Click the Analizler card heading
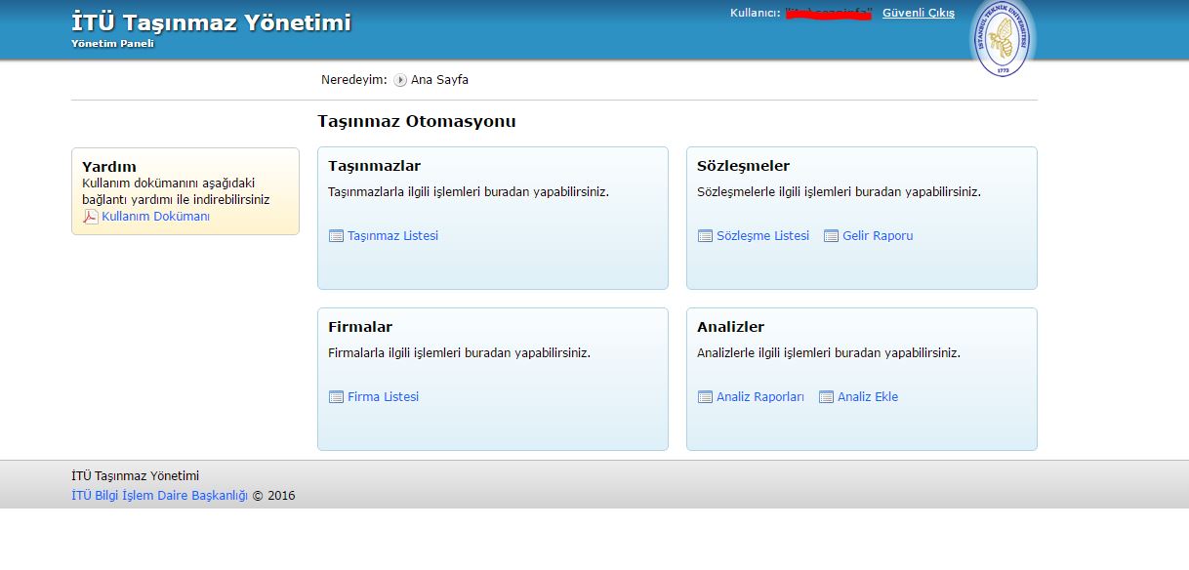Screen dimensions: 1189x570 click(x=731, y=327)
